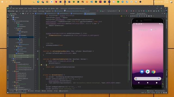Select UpdateFragment in the project tree
174x97 pixels.
point(24,44)
